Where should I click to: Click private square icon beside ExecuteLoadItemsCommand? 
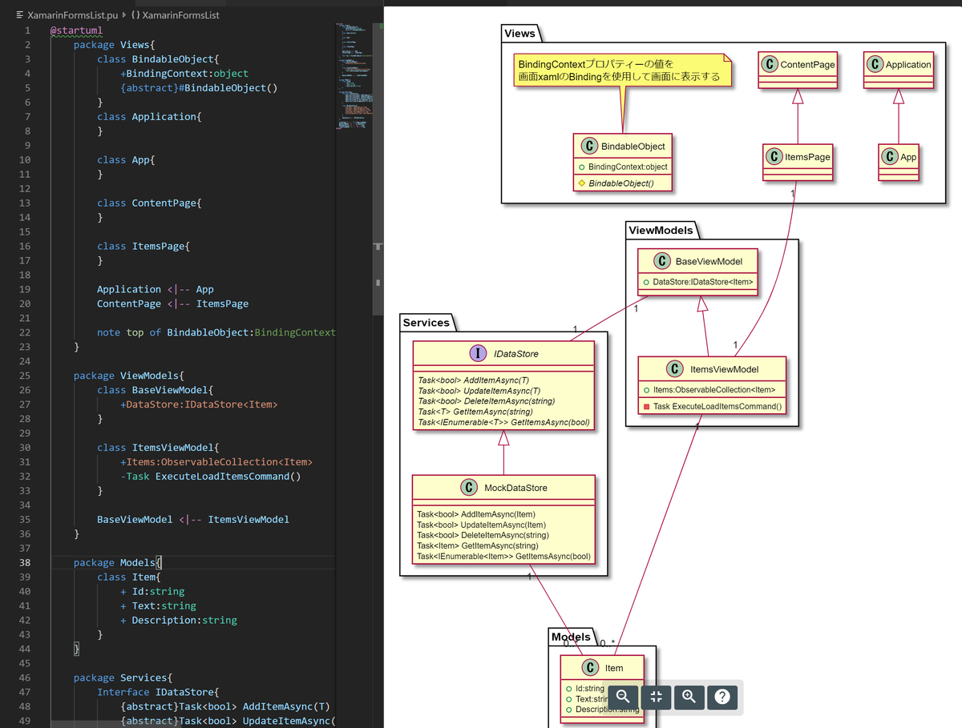[x=646, y=407]
